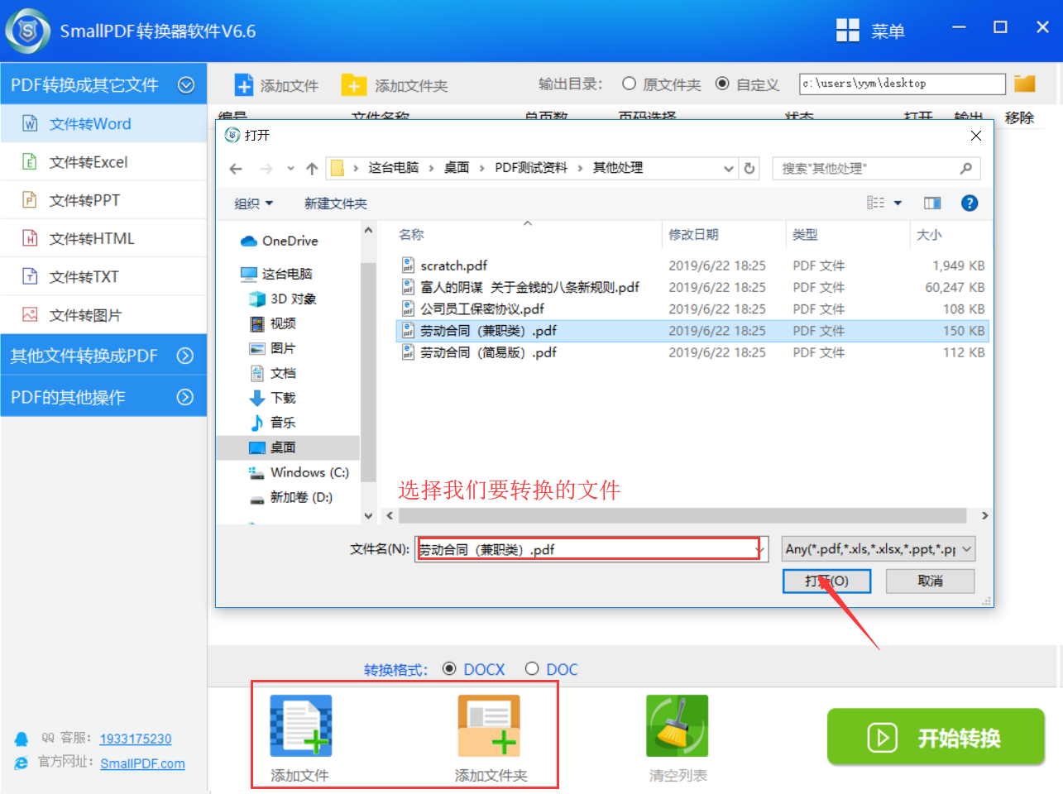
Task: Open the 菜单 grid menu icon
Action: click(848, 31)
